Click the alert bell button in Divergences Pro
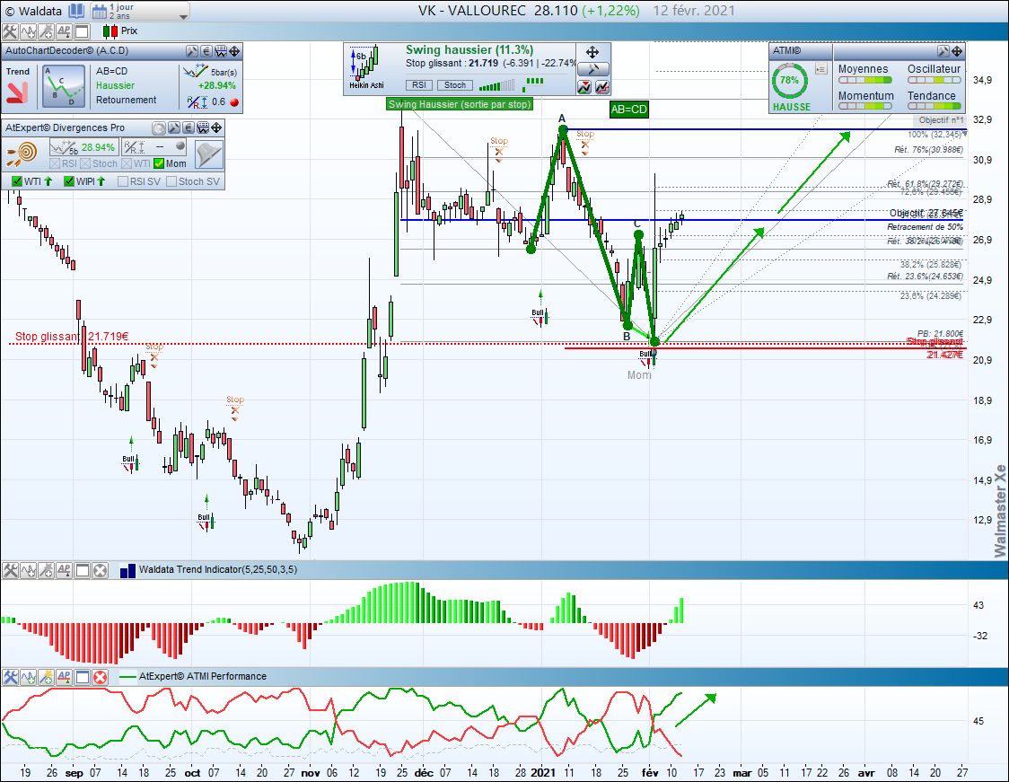Image resolution: width=1009 pixels, height=782 pixels. [x=208, y=155]
